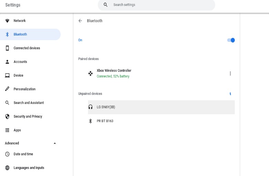Viewport: 269px width, 176px height.
Task: Click the shield icon for Security and Privacy
Action: tap(7, 116)
